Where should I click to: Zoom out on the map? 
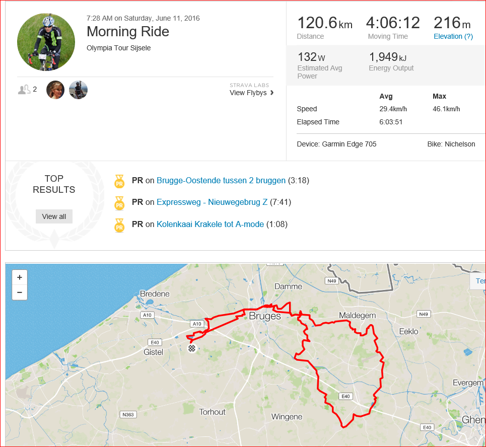pyautogui.click(x=20, y=292)
